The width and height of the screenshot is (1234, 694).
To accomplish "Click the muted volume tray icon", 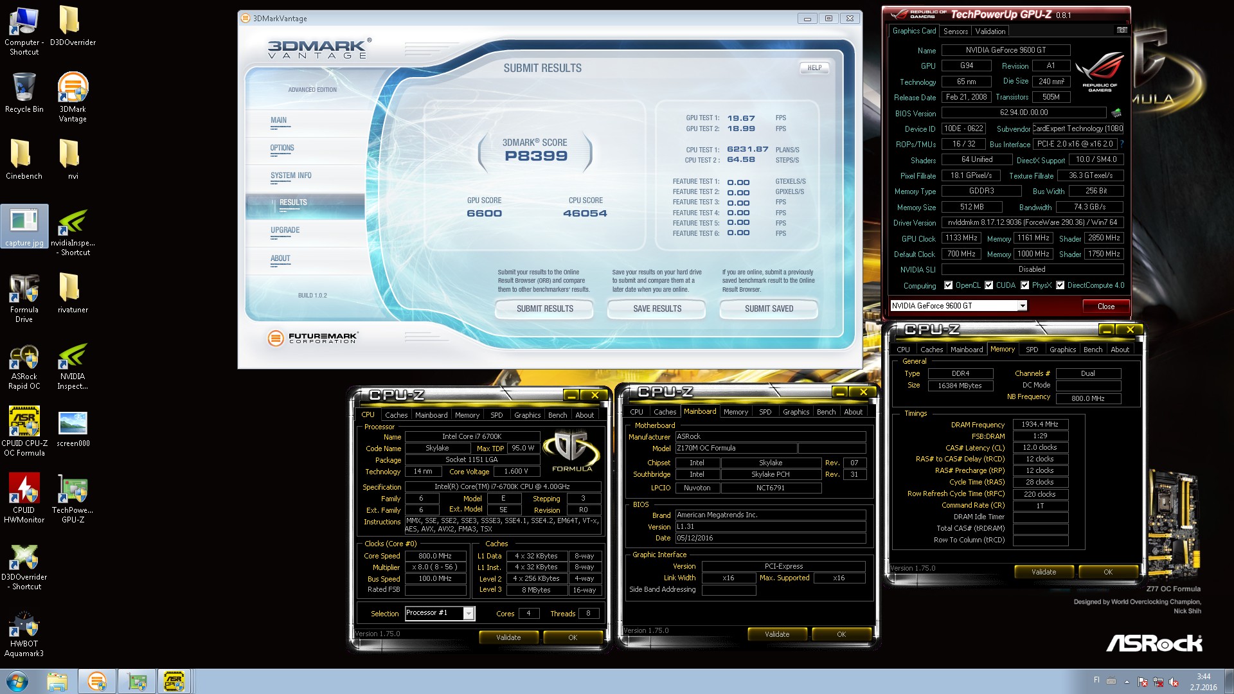I will 1174,682.
